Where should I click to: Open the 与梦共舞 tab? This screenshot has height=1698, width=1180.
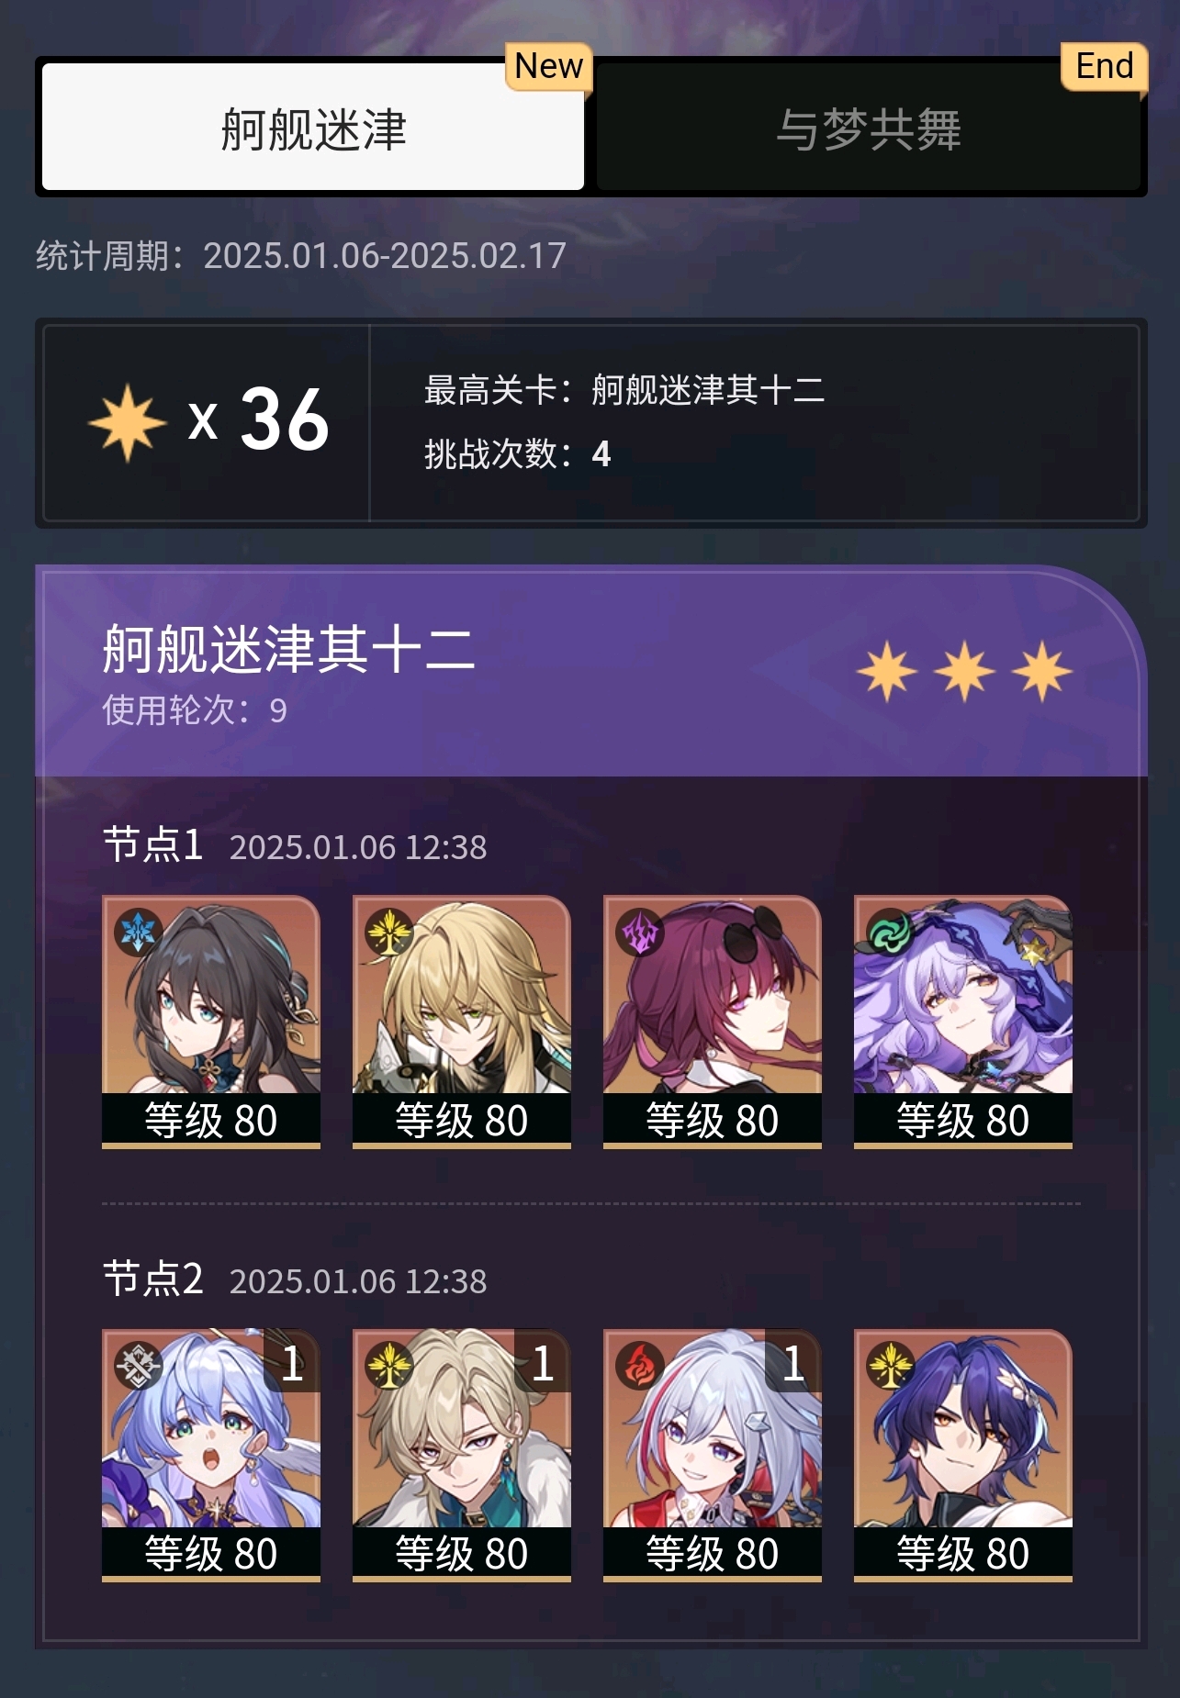pyautogui.click(x=869, y=128)
